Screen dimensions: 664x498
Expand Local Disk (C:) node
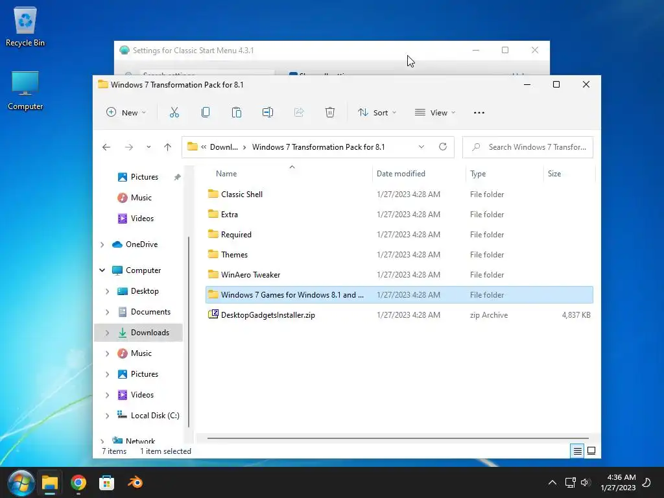107,416
